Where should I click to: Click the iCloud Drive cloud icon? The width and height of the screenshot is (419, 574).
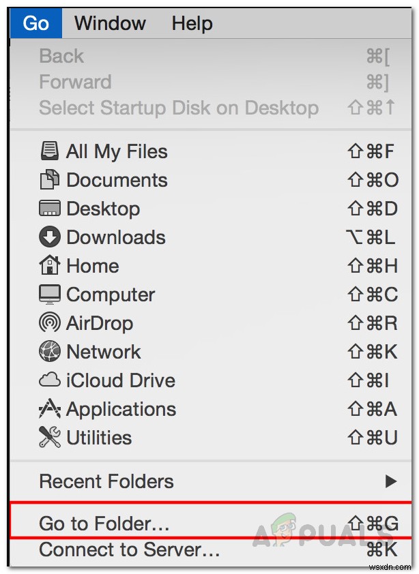(x=50, y=380)
